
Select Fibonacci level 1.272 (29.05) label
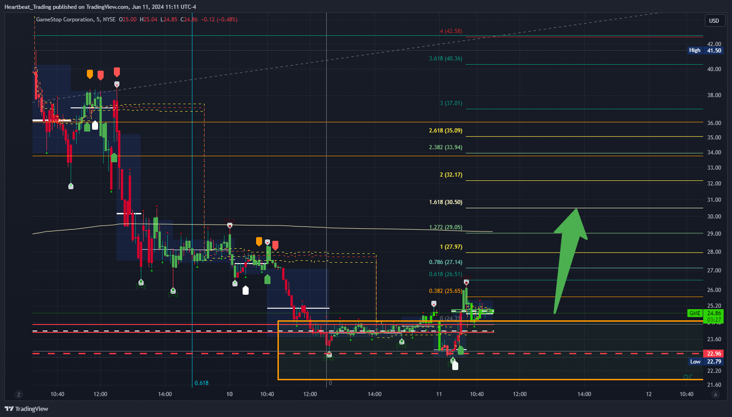tap(446, 227)
